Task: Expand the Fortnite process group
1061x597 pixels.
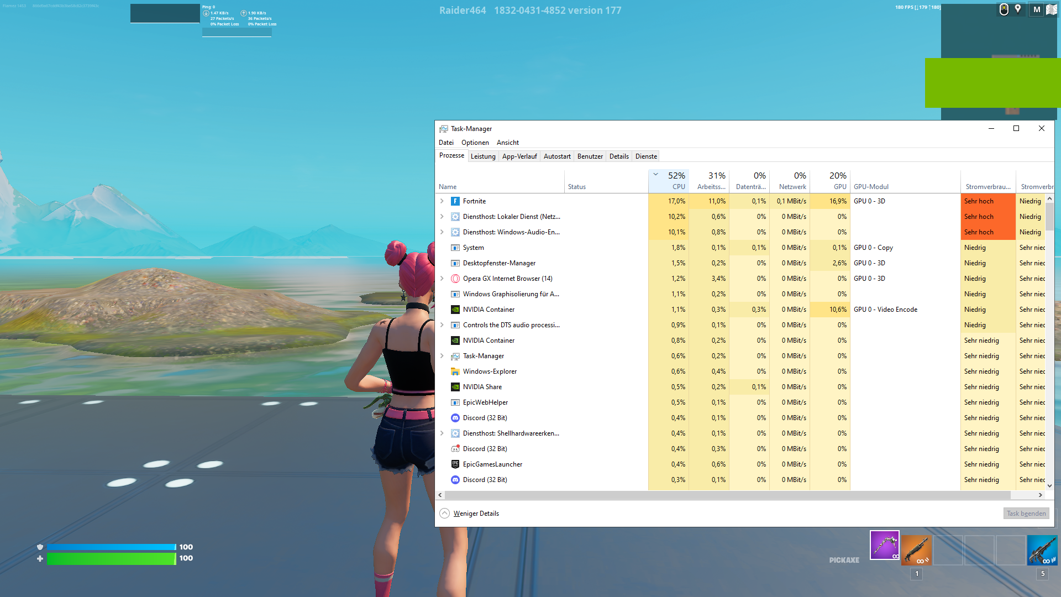Action: pos(442,201)
